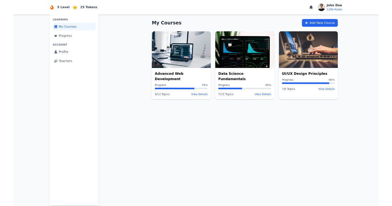This screenshot has width=392, height=206.
Task: Open notifications via the bell icon
Action: click(311, 7)
